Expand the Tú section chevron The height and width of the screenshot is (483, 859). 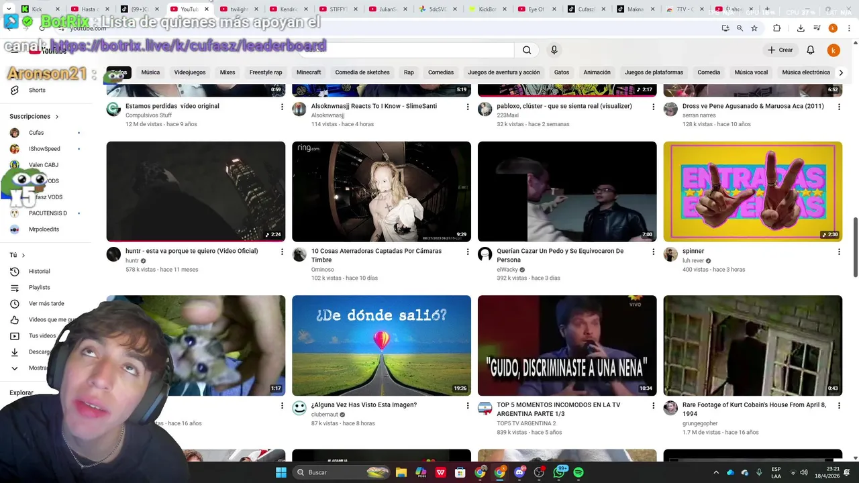[23, 256]
